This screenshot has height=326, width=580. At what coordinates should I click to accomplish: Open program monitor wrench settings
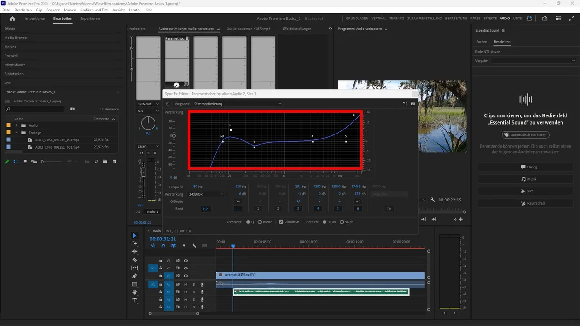pyautogui.click(x=433, y=200)
